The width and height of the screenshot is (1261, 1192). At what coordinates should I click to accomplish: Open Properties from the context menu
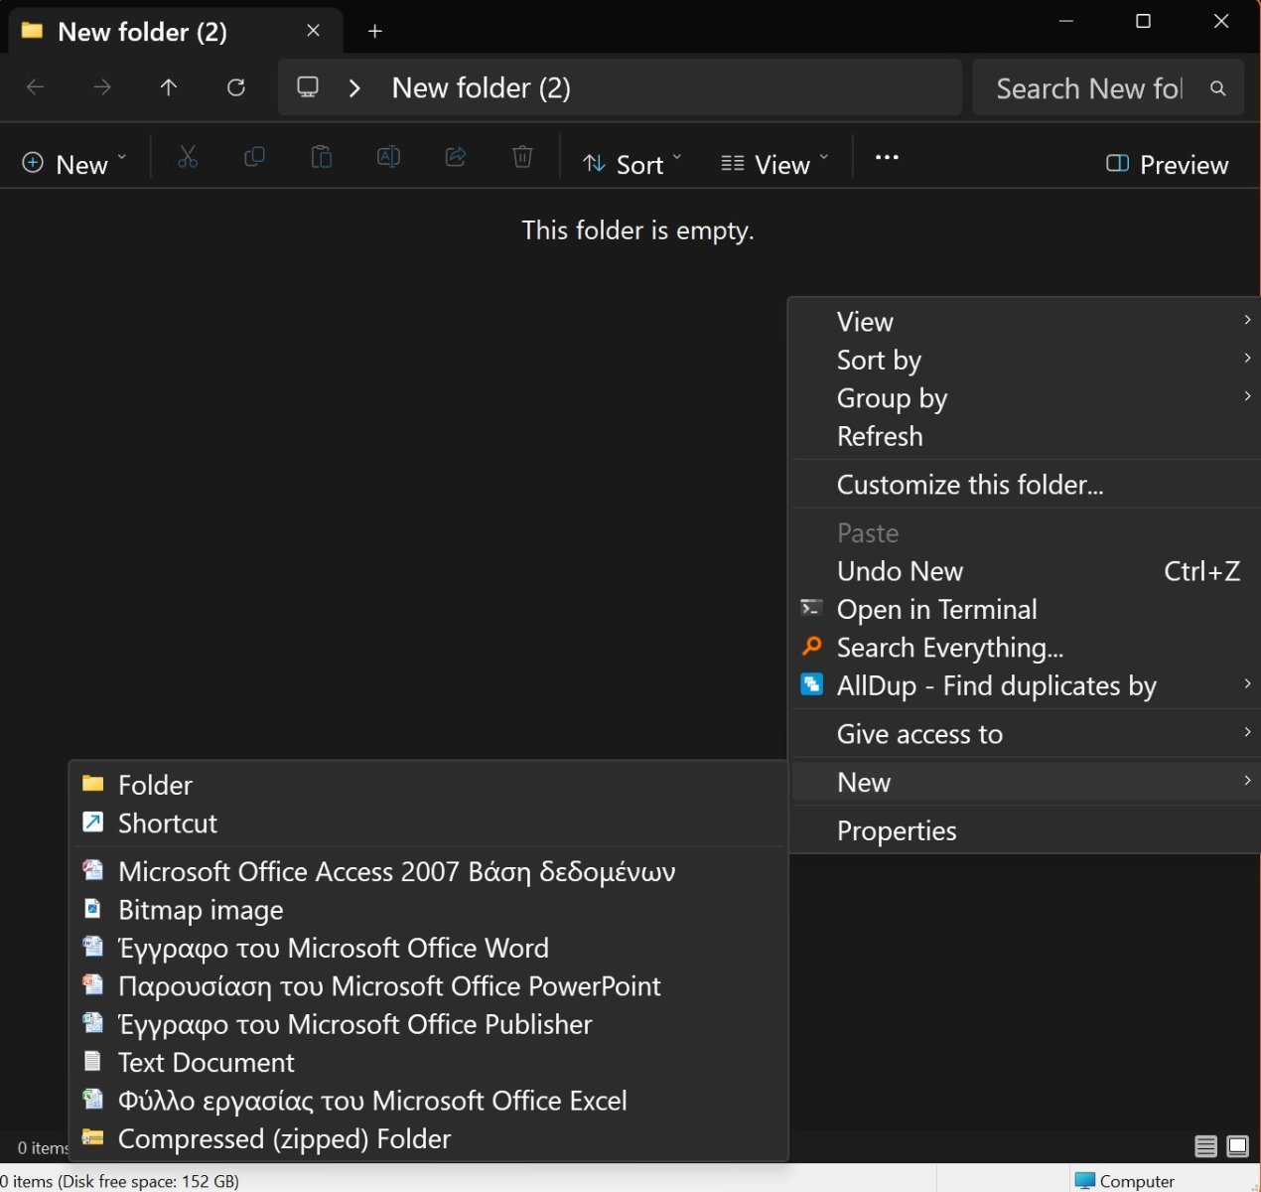pos(1026,830)
